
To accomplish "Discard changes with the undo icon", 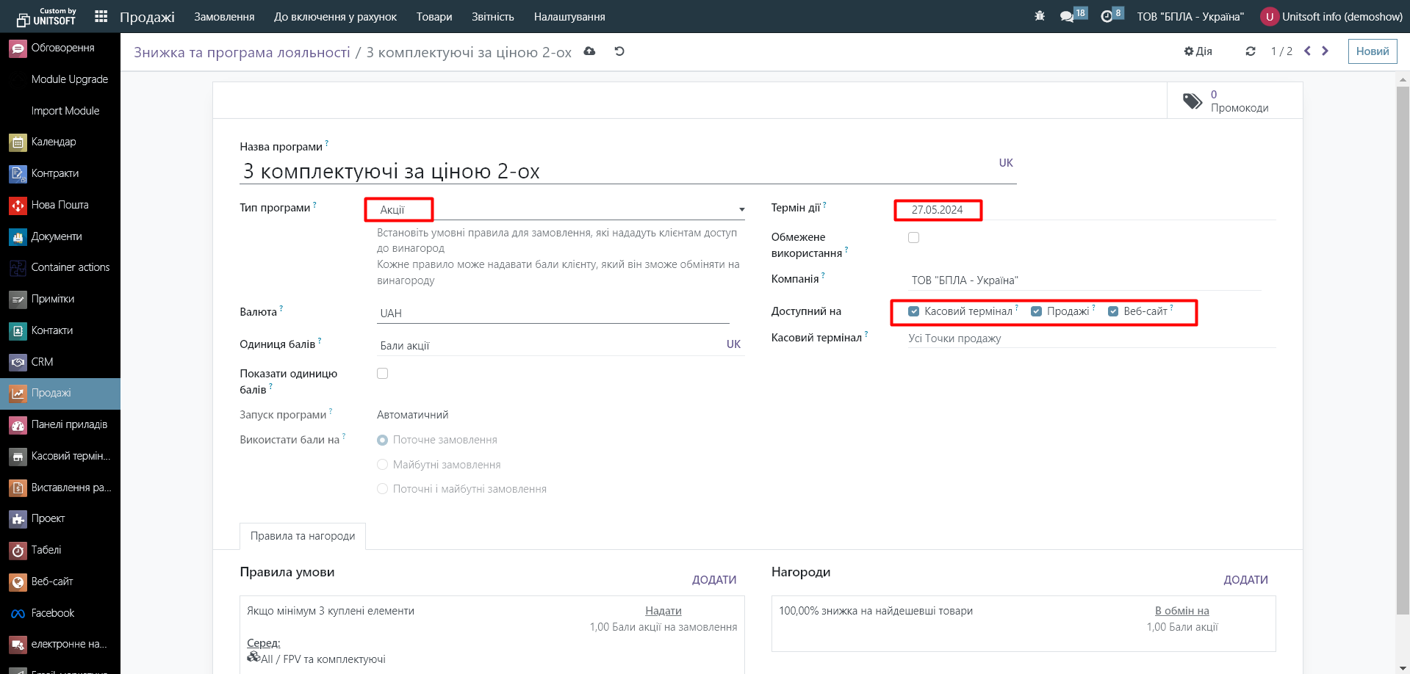I will tap(619, 51).
